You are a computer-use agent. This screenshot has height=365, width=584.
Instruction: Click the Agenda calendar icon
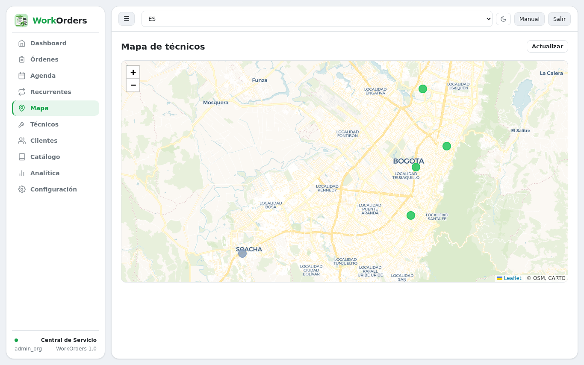(22, 76)
